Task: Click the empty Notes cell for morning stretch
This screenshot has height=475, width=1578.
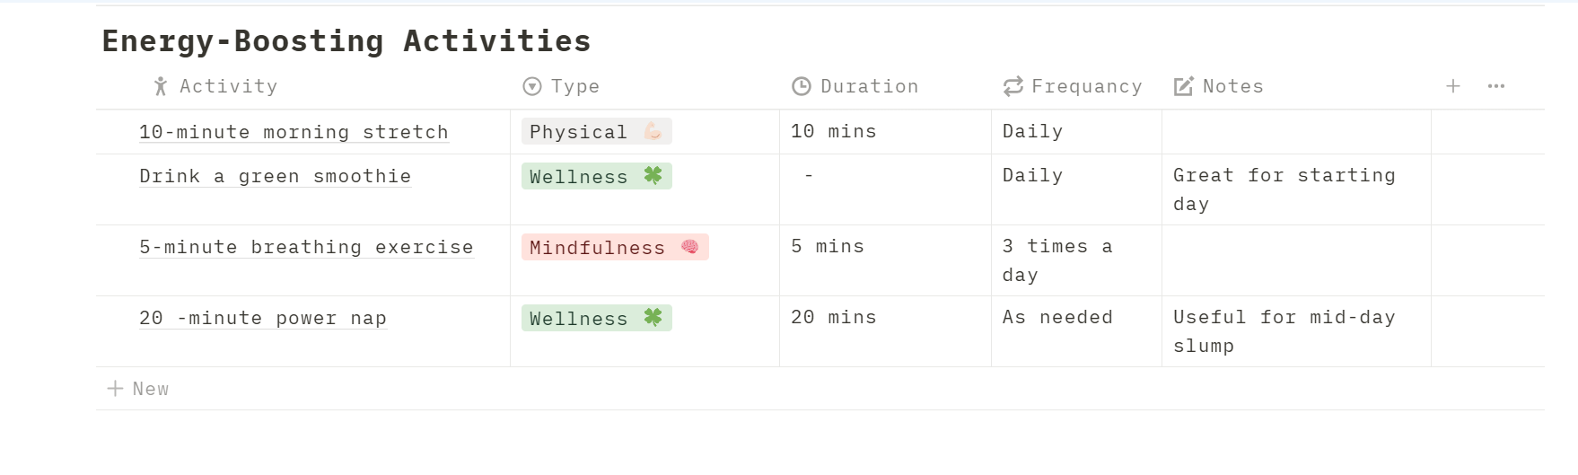Action: pos(1295,132)
